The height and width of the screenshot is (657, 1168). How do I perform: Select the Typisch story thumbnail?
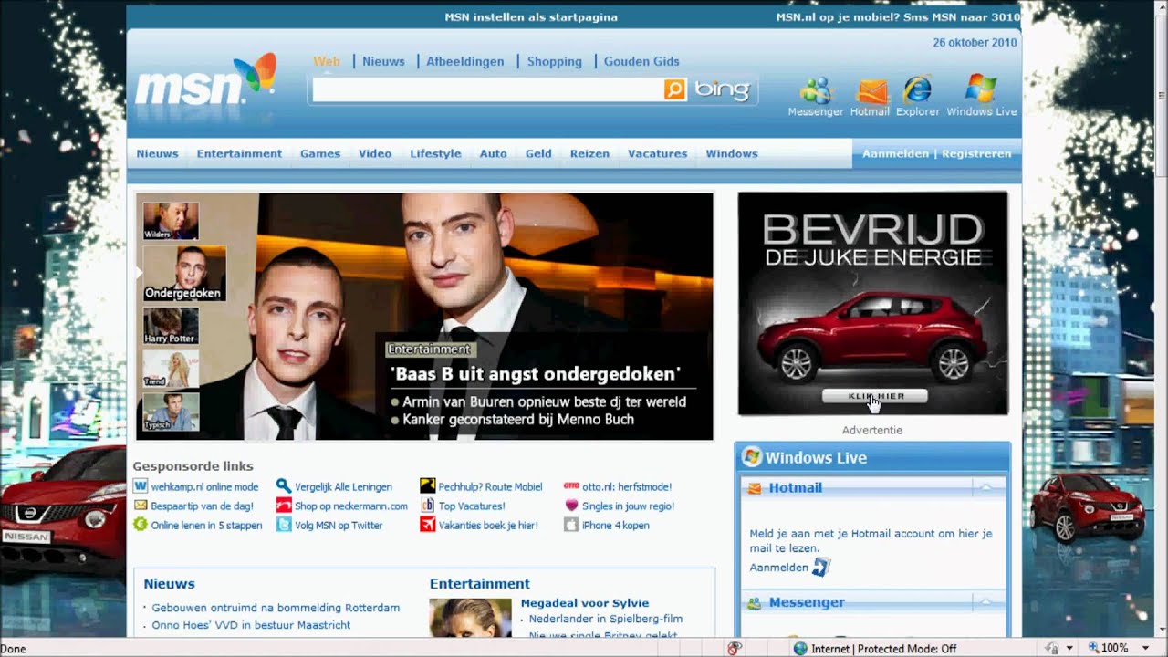[171, 412]
